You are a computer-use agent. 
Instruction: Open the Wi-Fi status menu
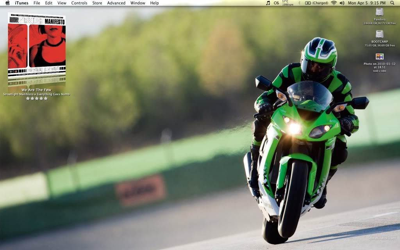point(334,3)
